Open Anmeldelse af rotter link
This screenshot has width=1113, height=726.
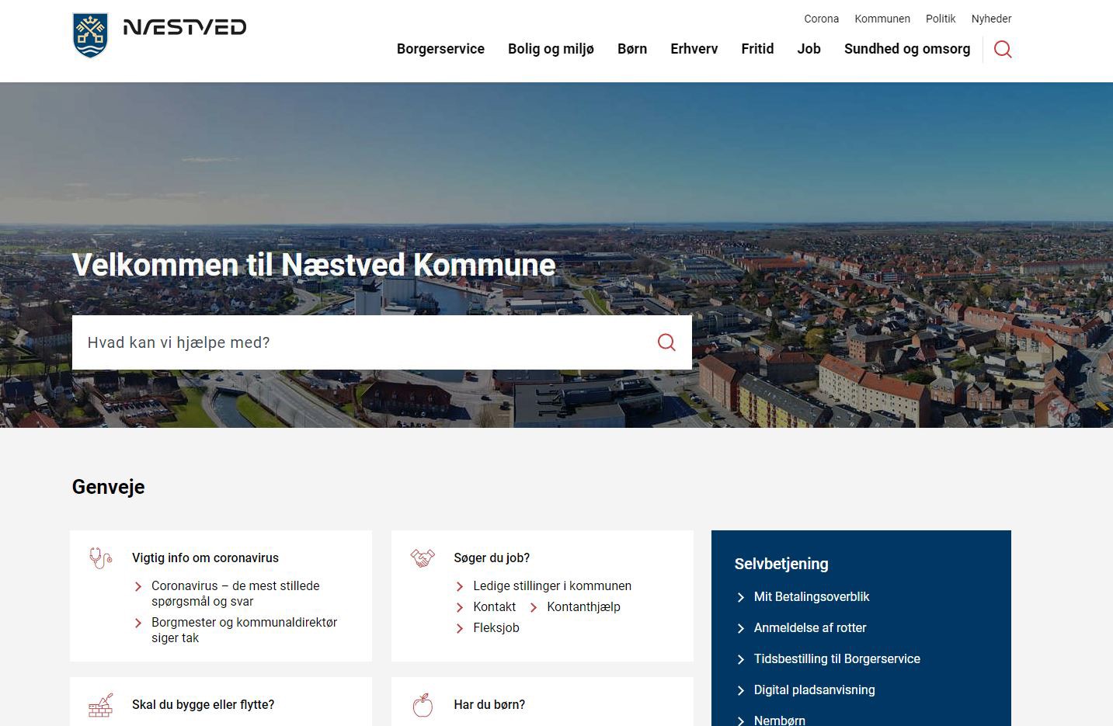pos(810,628)
